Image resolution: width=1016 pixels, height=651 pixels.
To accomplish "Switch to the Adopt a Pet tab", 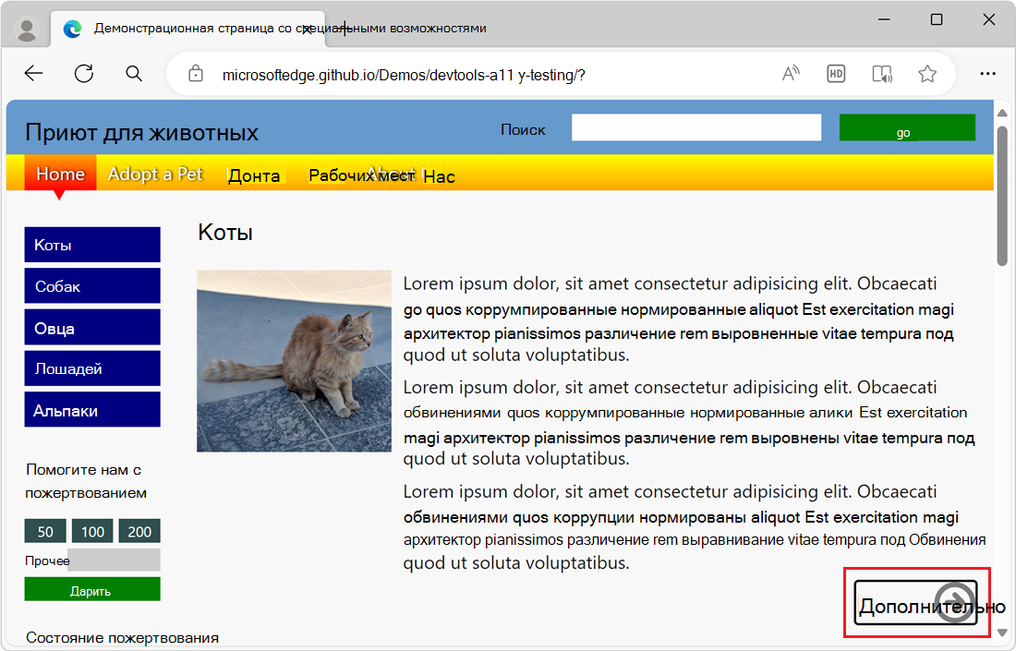I will 154,174.
